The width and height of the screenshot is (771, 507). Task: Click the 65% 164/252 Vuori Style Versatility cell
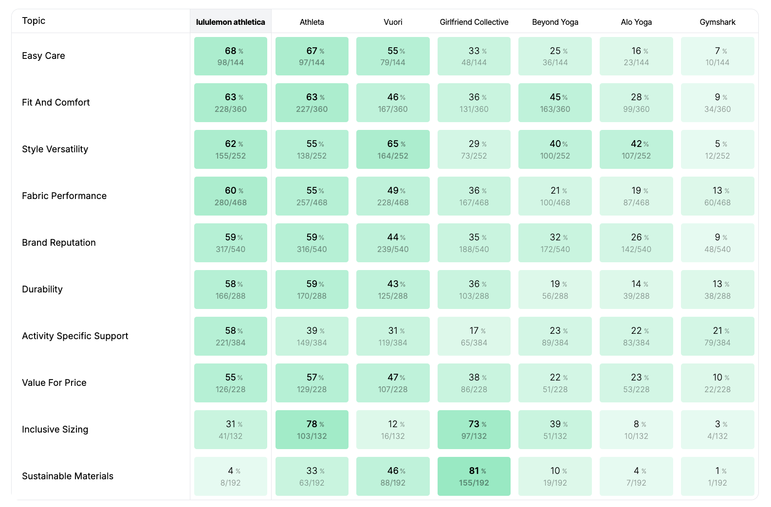(393, 149)
